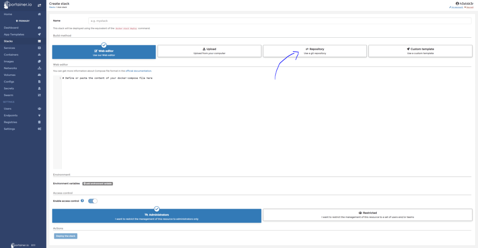Screen dimensions: 478x248
Task: Click the Settings gears icon
Action: 39,129
